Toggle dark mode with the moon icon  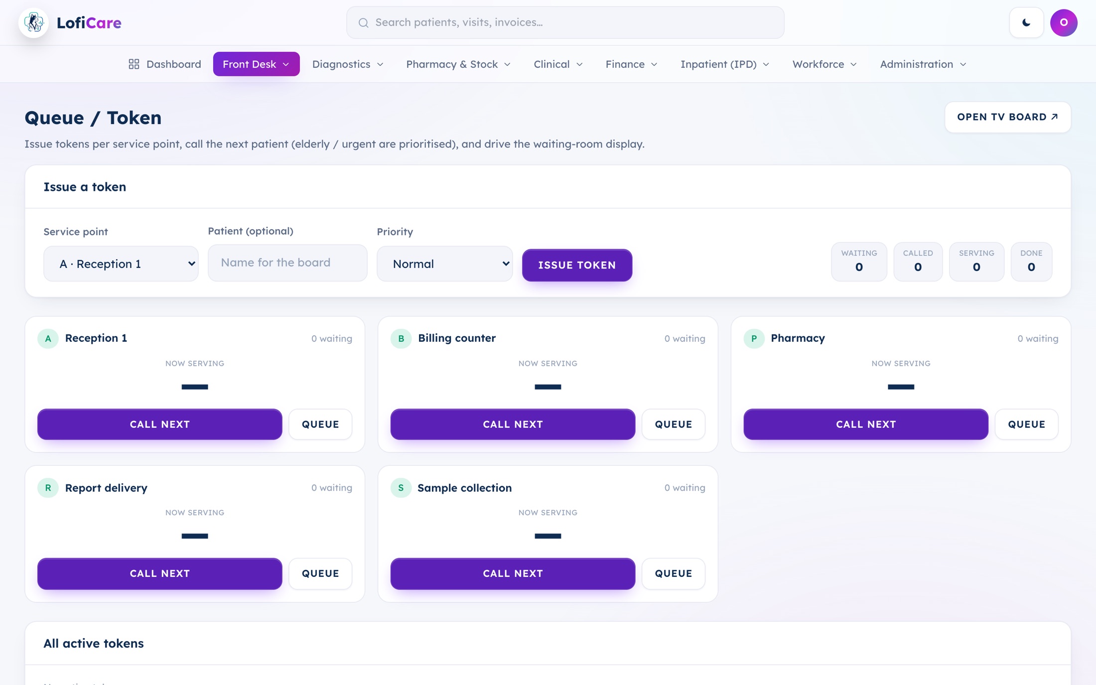point(1026,22)
